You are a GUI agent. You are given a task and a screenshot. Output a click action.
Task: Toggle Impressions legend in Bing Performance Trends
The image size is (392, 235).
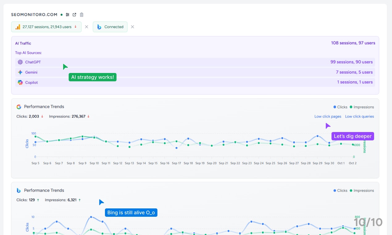pyautogui.click(x=362, y=190)
